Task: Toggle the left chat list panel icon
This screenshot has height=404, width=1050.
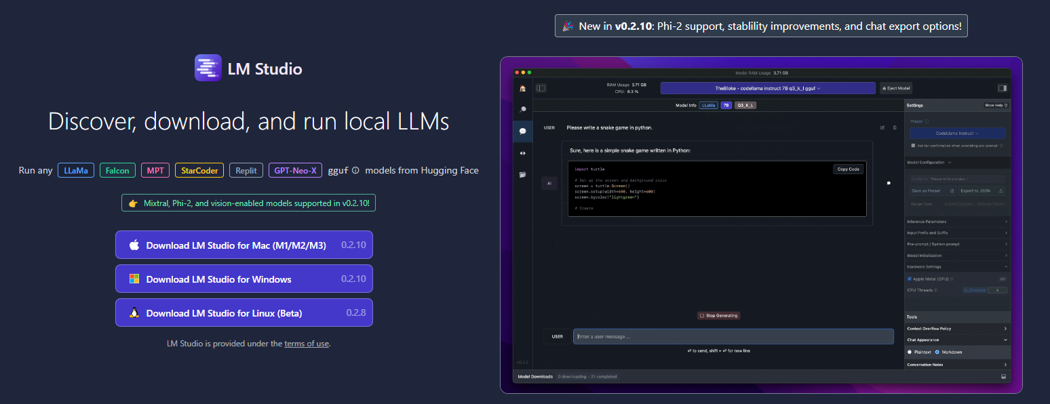Action: 541,88
